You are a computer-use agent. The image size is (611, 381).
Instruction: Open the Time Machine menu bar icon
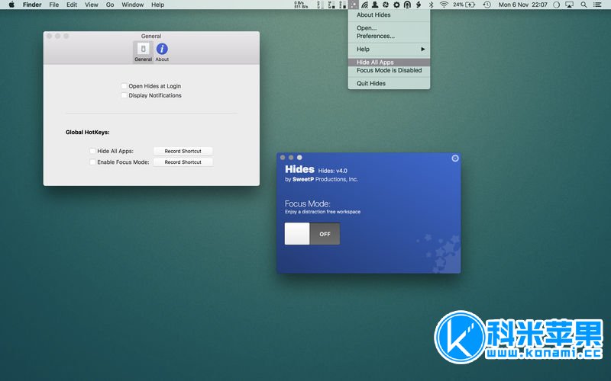coord(487,5)
